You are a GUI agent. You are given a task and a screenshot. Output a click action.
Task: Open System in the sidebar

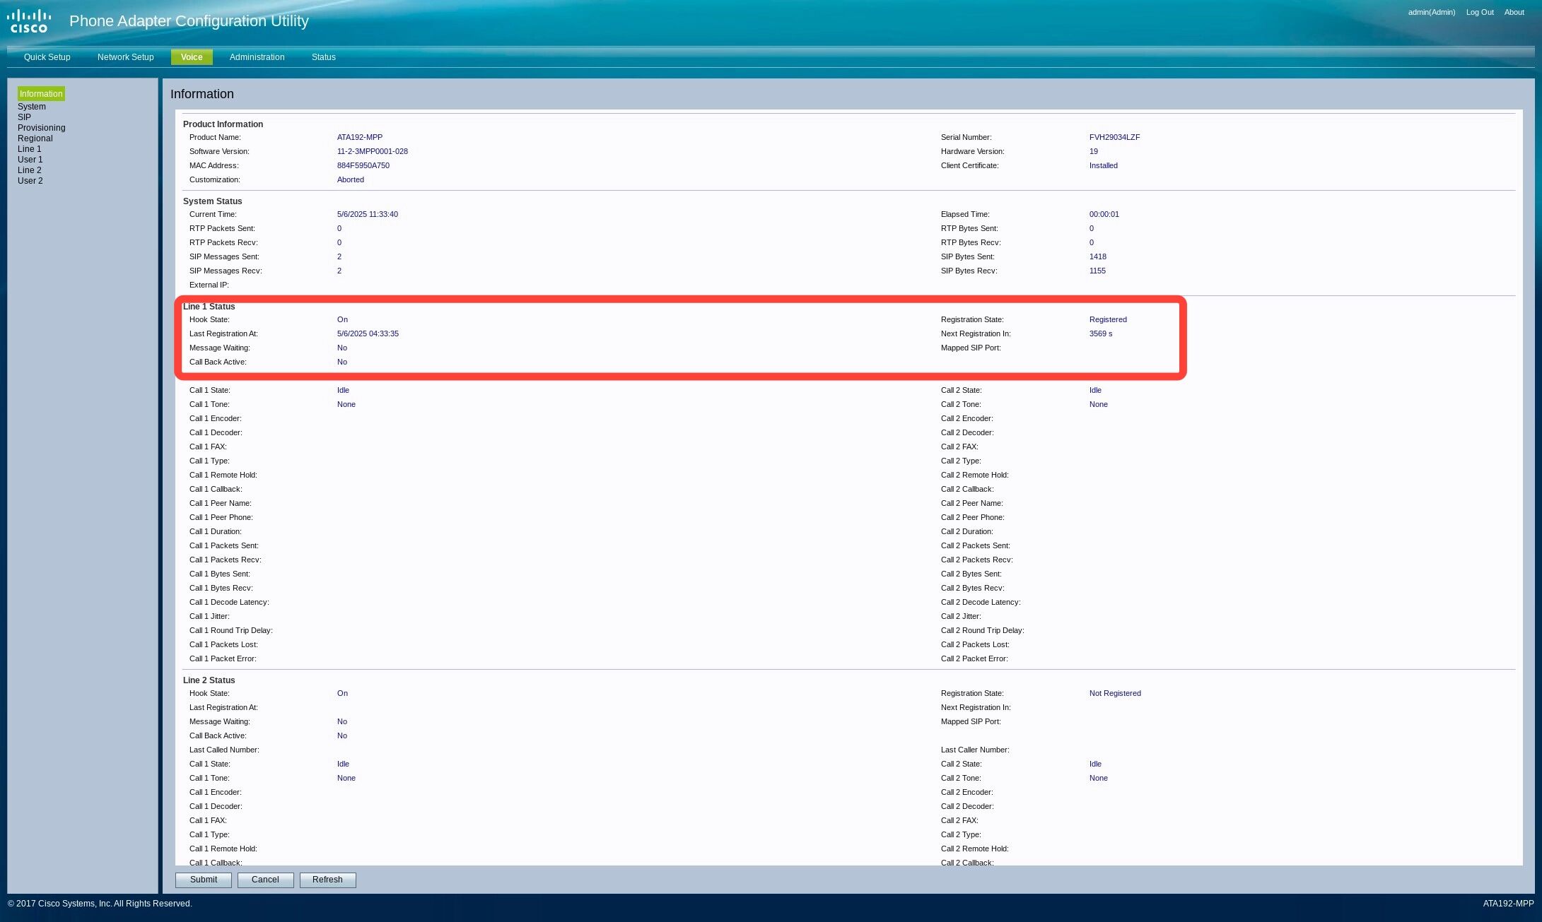coord(32,107)
